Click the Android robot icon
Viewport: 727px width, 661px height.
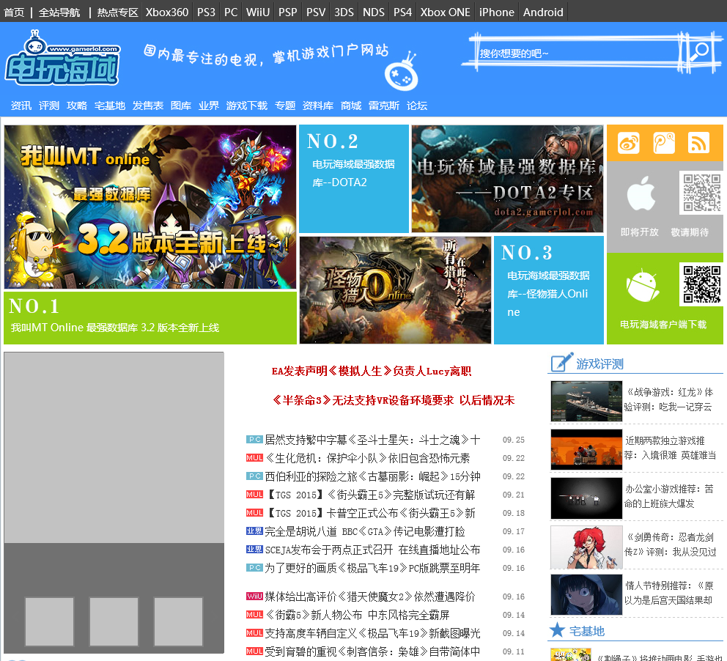[643, 285]
